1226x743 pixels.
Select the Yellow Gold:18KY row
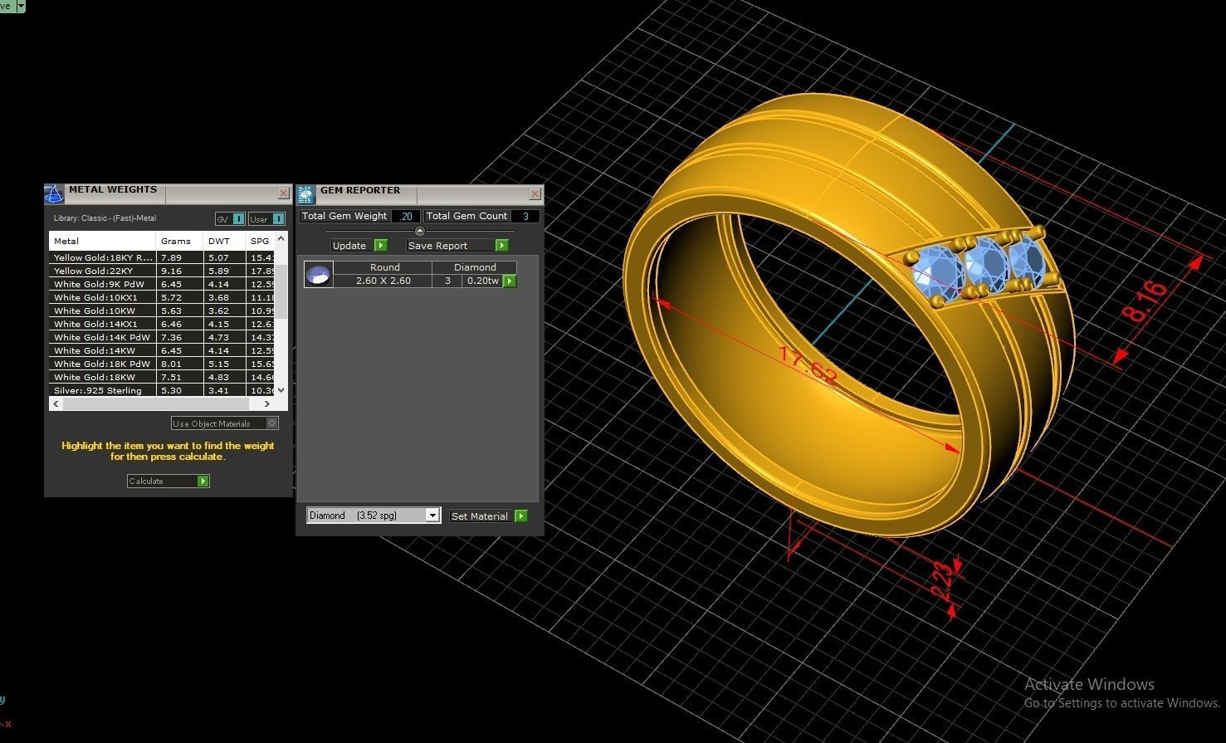tap(162, 257)
